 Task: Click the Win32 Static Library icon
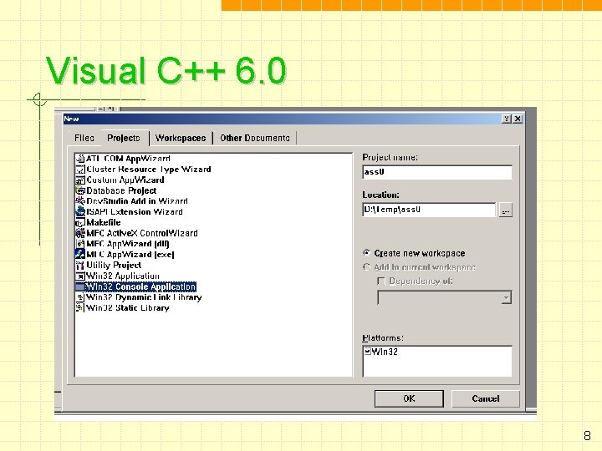[80, 307]
